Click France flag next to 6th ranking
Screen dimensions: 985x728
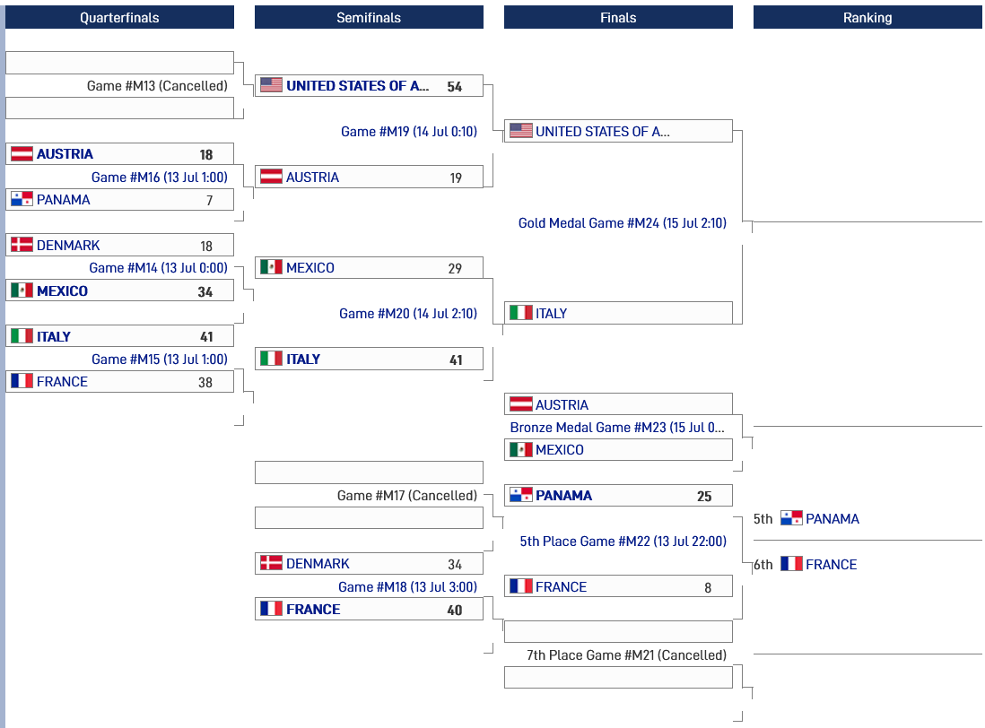coord(791,564)
